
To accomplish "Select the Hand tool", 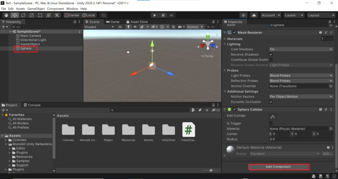I will pos(6,15).
